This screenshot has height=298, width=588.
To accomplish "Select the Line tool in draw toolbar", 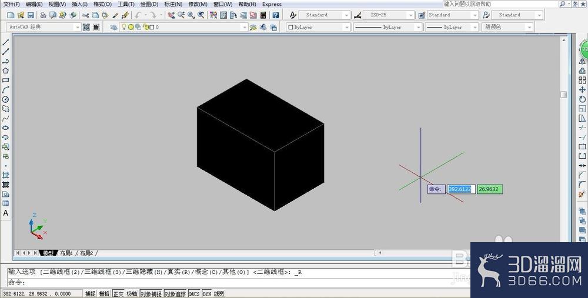I will tap(6, 42).
